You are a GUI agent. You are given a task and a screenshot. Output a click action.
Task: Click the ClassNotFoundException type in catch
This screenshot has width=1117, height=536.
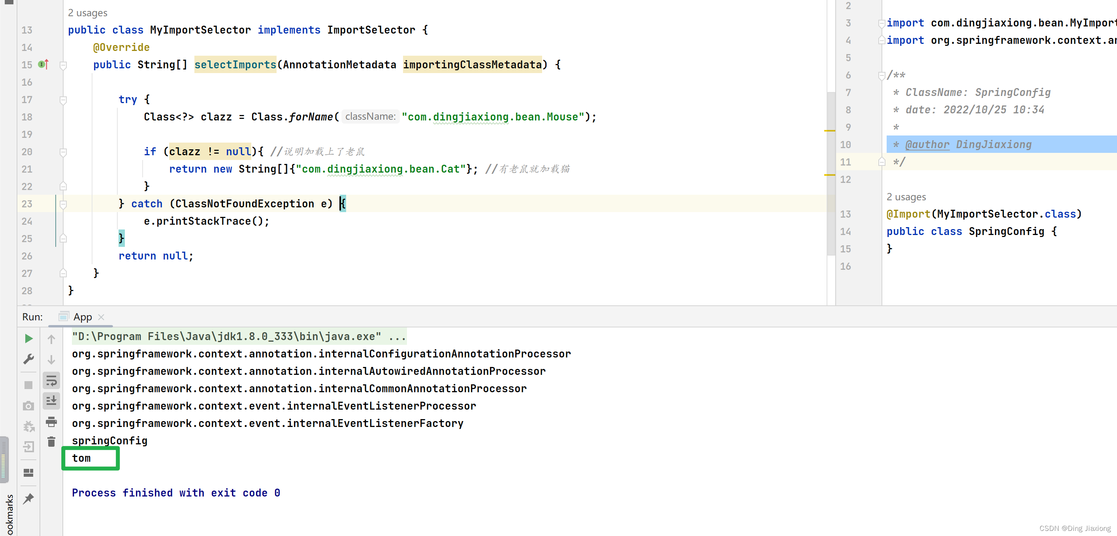click(x=245, y=204)
